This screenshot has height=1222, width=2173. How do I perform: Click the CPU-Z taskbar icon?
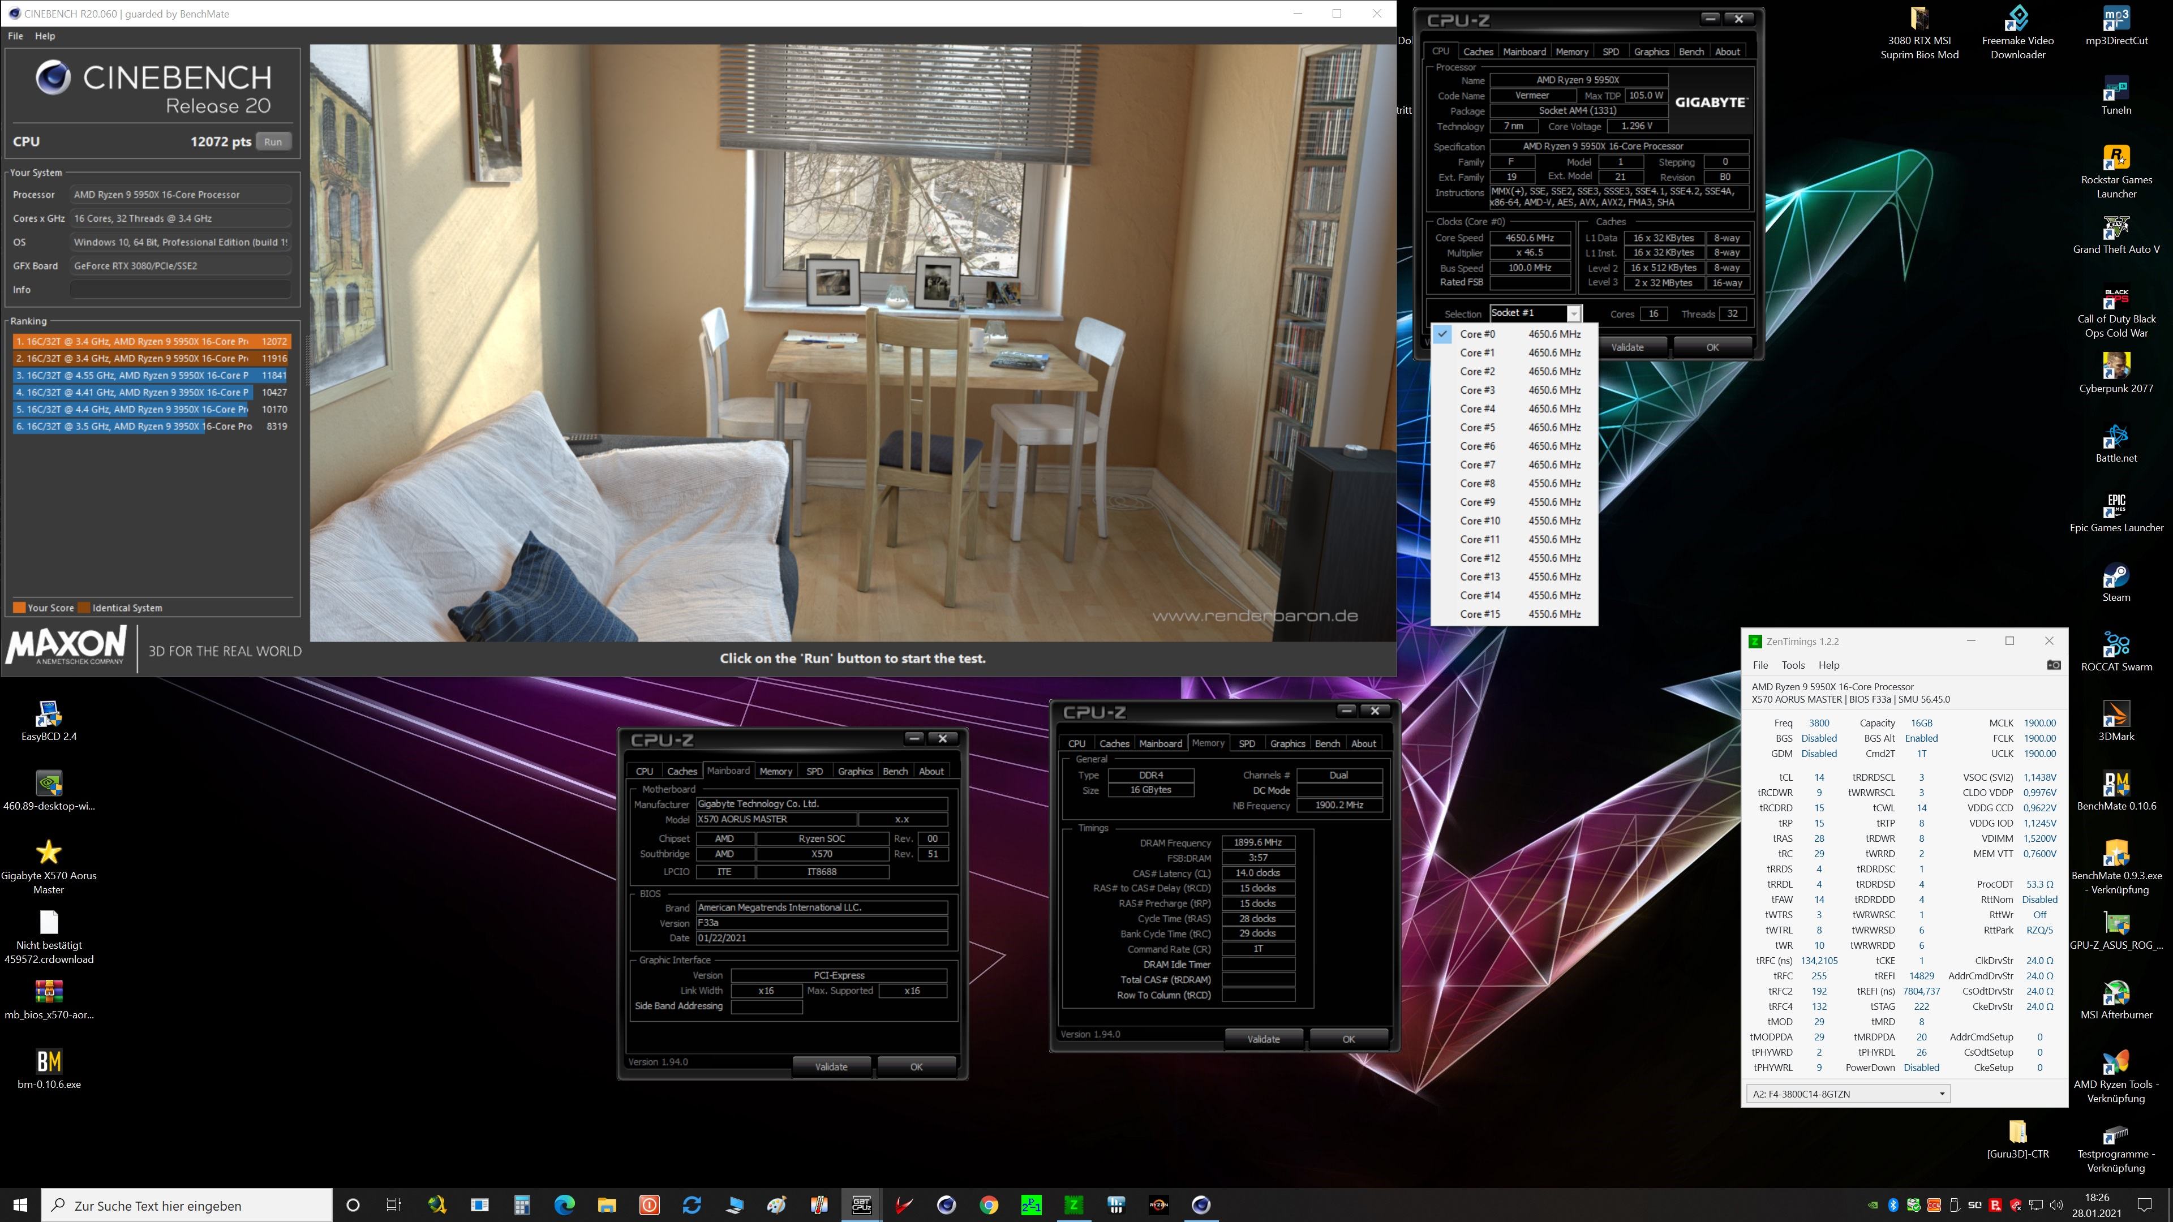[861, 1205]
